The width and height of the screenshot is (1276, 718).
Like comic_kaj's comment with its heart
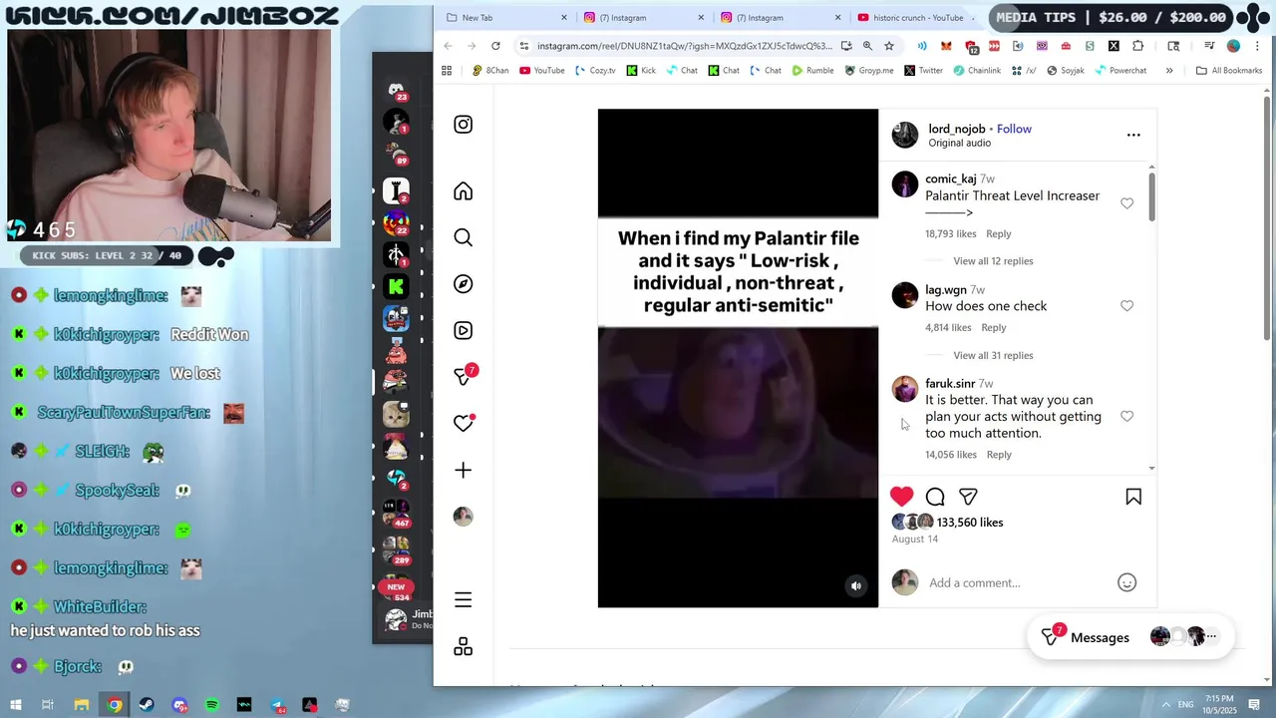[1126, 203]
